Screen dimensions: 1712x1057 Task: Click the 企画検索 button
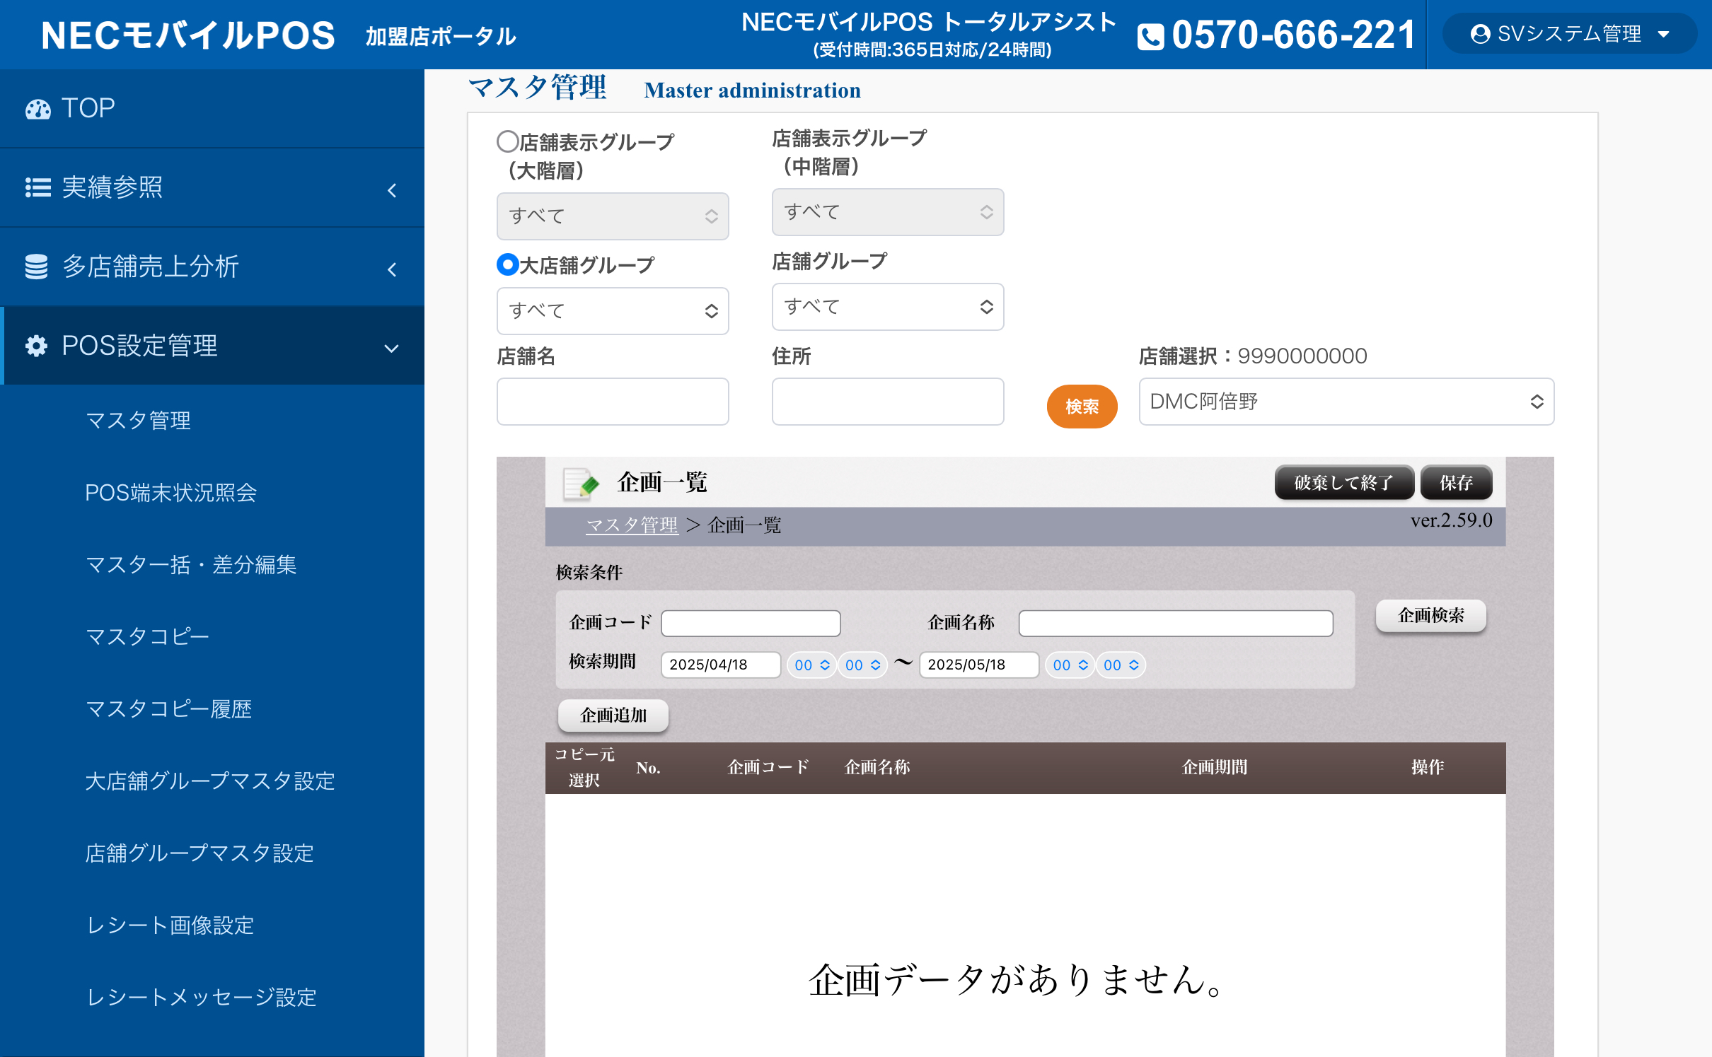[x=1430, y=615]
